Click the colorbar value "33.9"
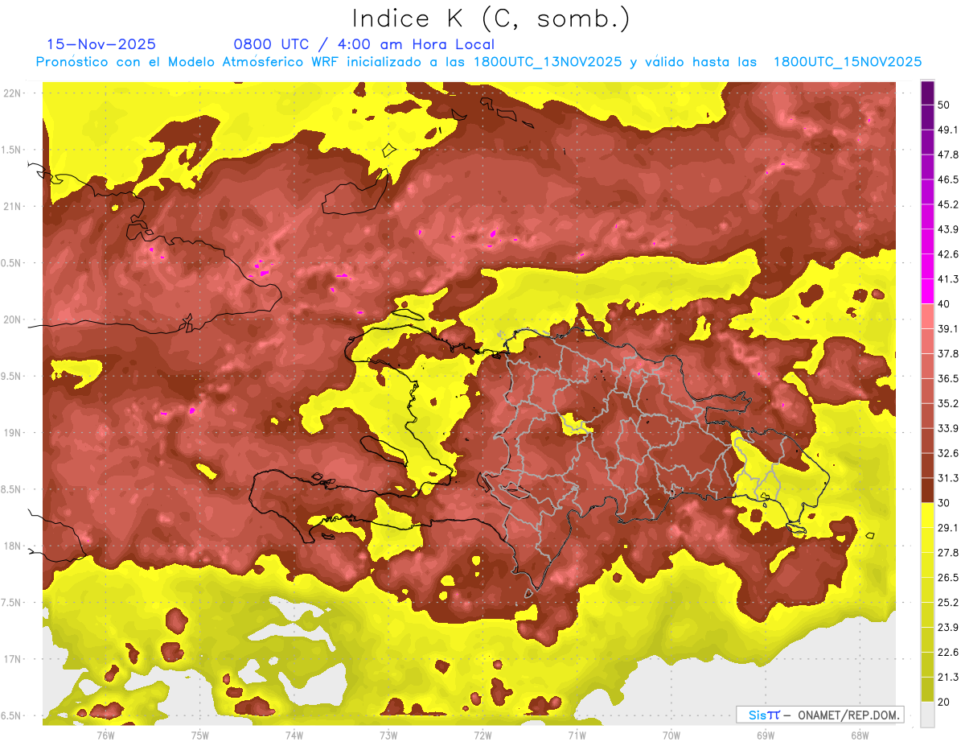Viewport: 965px width, 746px height. click(x=947, y=428)
